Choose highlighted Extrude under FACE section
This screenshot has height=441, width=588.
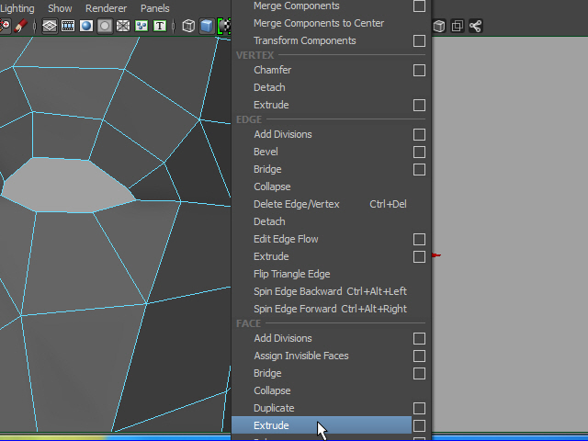tap(321, 425)
